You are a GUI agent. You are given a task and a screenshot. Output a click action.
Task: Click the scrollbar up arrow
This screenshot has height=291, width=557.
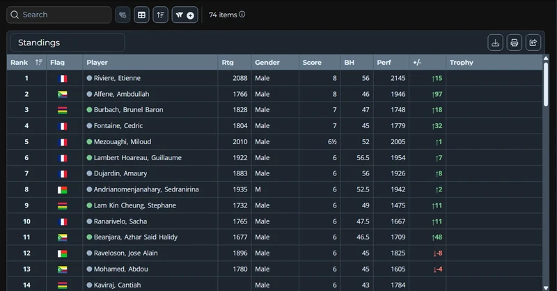546,58
